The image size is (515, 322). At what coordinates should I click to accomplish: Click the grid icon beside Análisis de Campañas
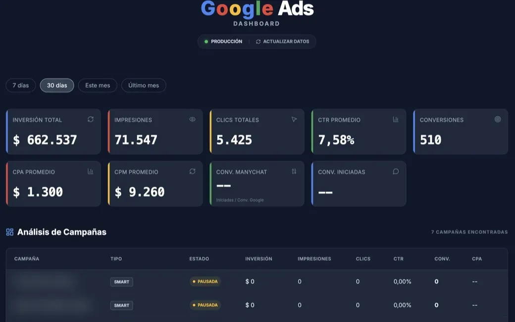coord(10,232)
